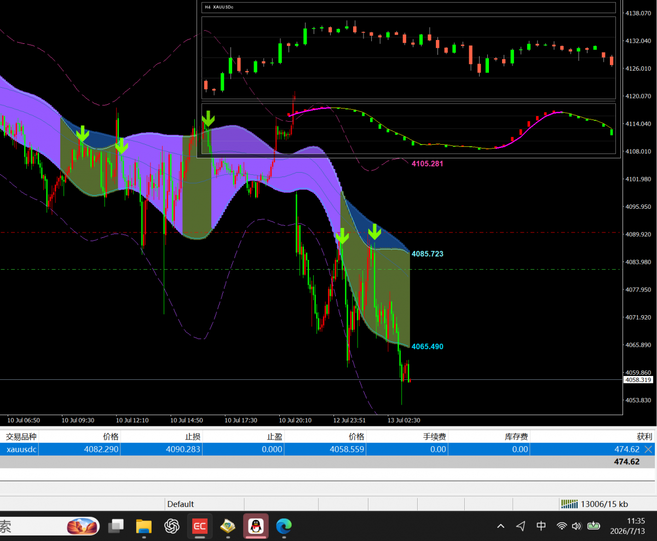
Task: Launch Microsoft Edge from the taskbar
Action: tap(284, 526)
